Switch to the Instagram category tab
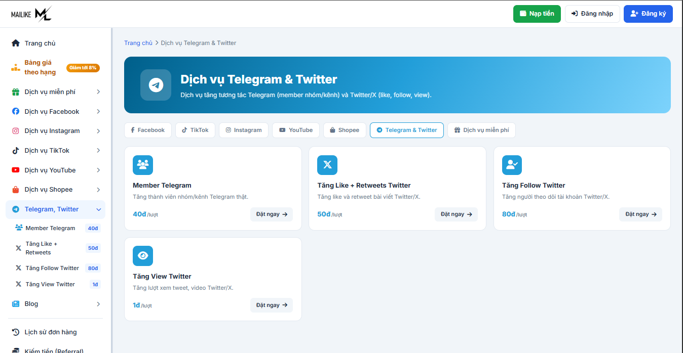The height and width of the screenshot is (353, 683). coord(244,130)
